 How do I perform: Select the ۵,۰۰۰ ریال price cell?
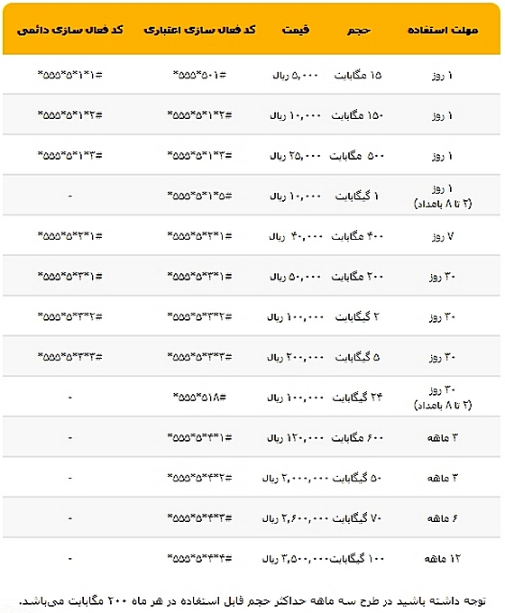click(x=296, y=76)
